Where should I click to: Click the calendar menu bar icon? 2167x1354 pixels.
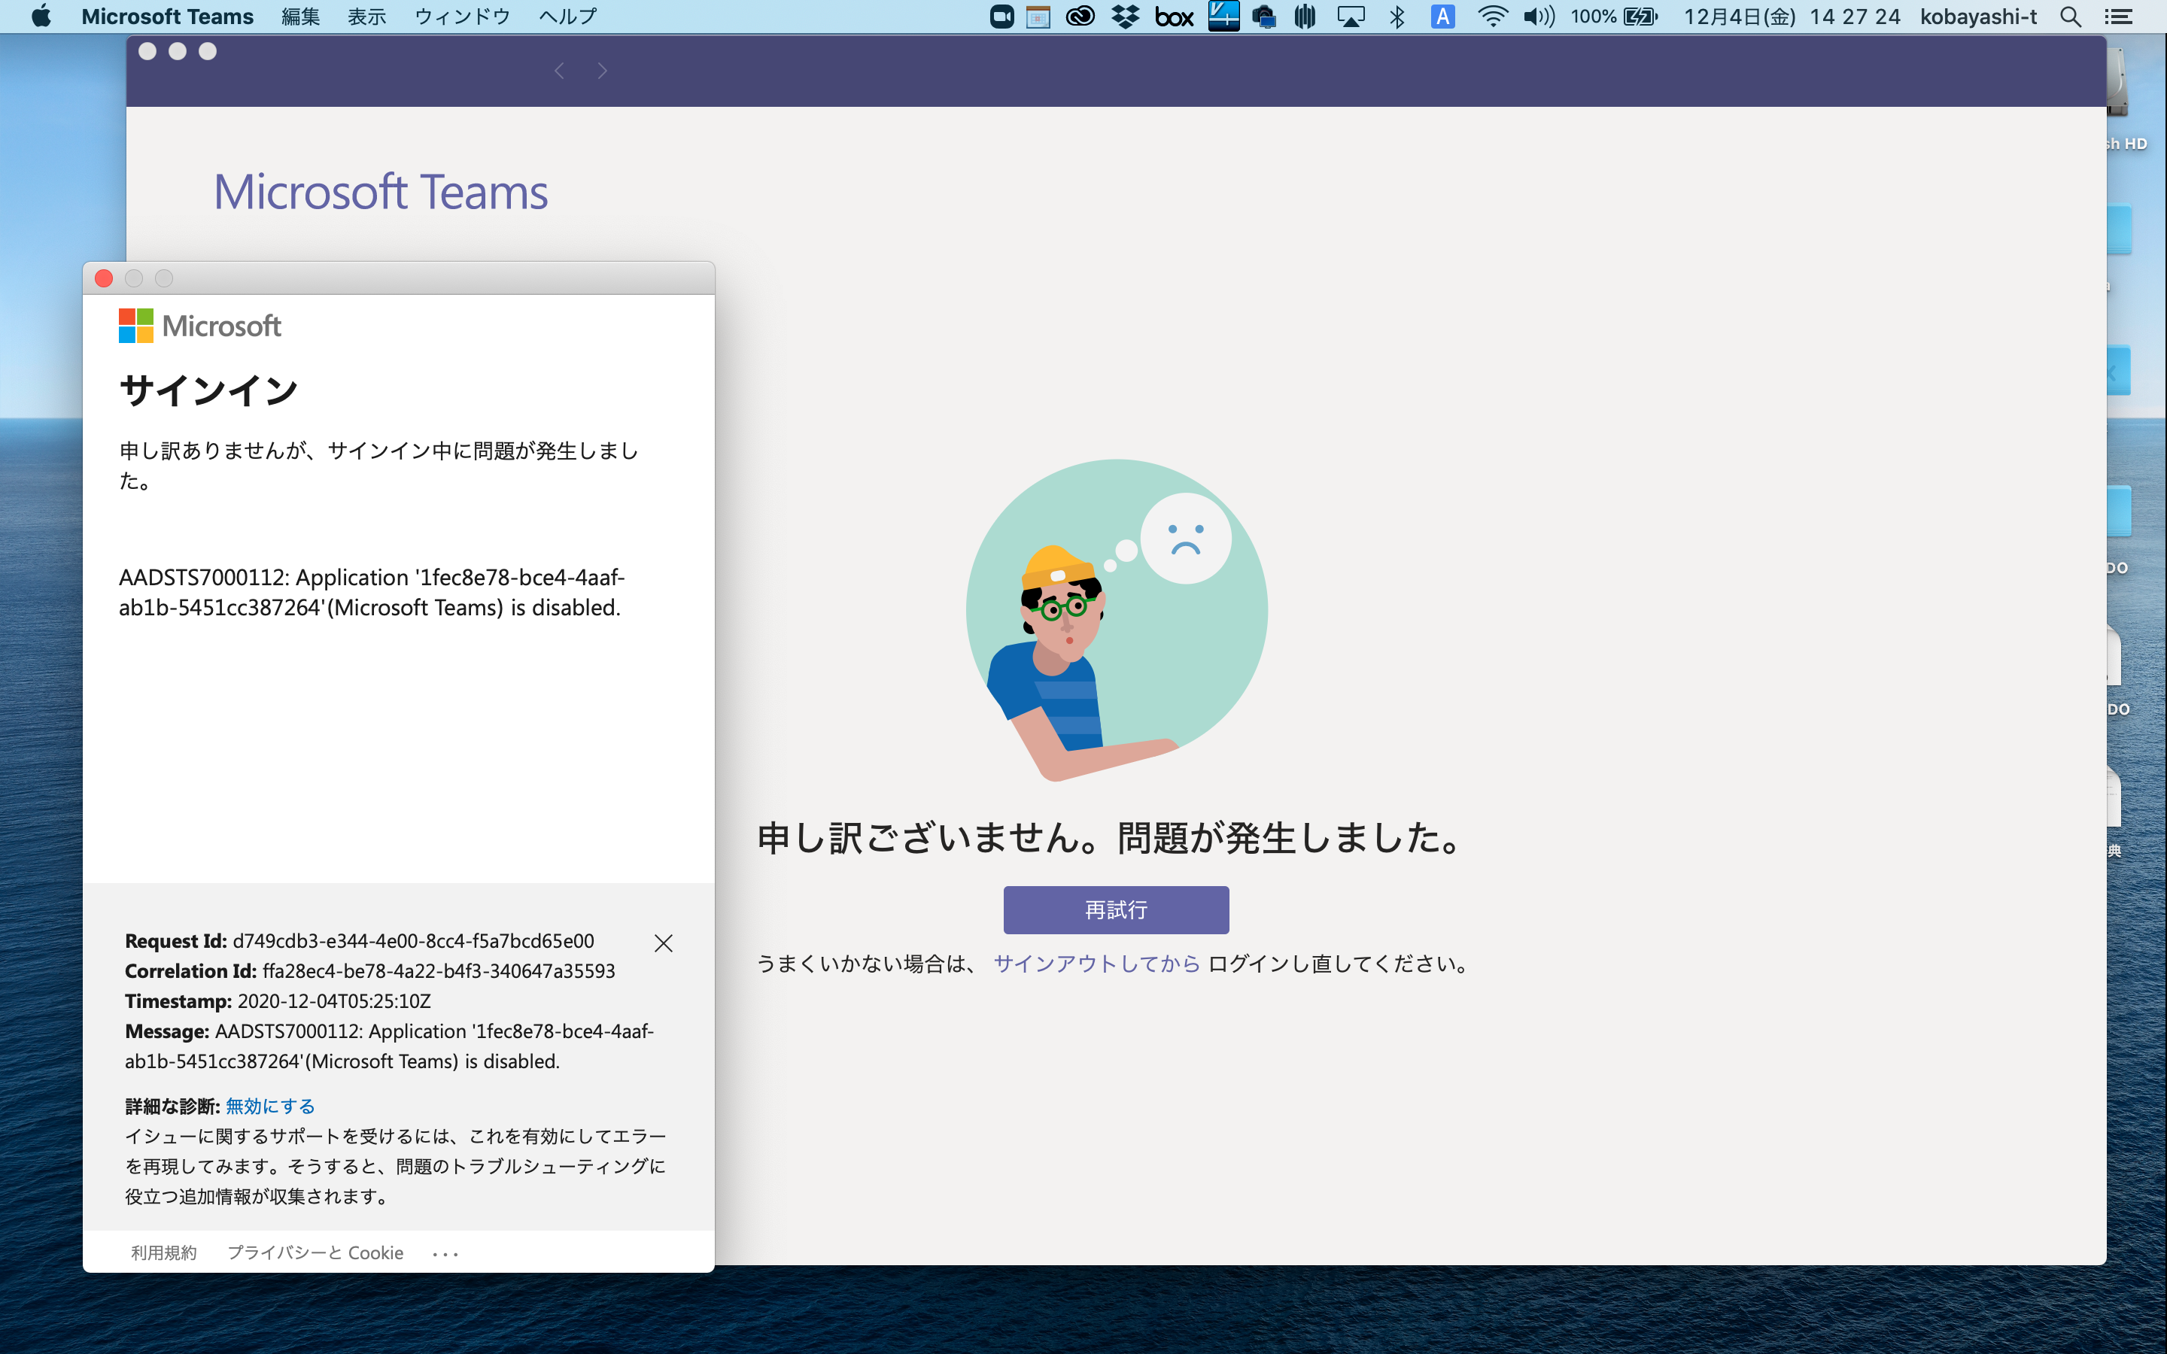(1038, 16)
